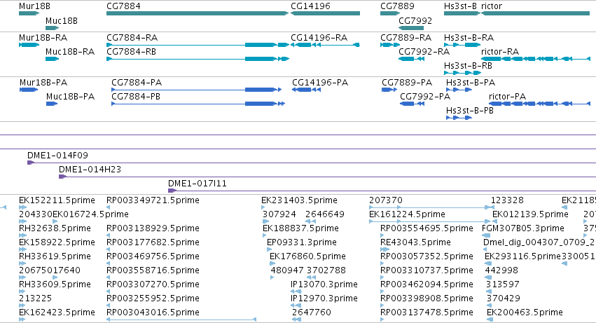Select BAC clone DME1-014H23
Screen dimensions: 596x323
tap(90, 170)
